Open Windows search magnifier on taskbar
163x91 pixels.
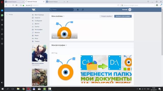pyautogui.click(x=8, y=89)
